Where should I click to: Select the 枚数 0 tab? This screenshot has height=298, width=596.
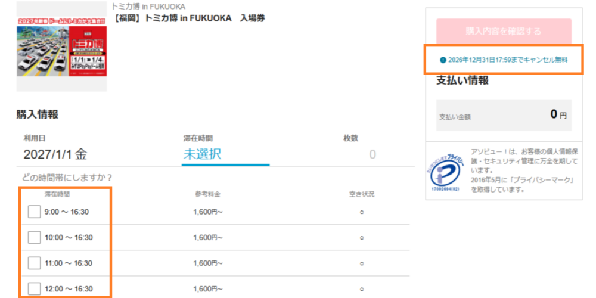point(359,148)
